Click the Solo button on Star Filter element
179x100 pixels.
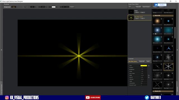coord(142,19)
